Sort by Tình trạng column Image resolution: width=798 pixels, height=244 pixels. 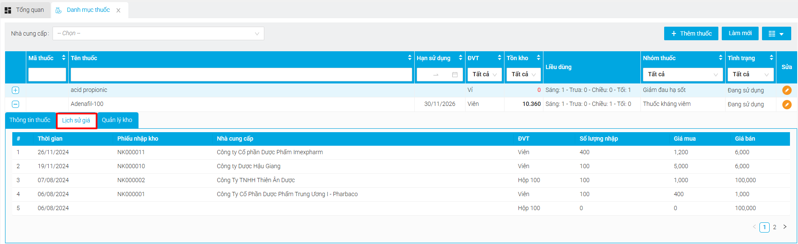click(771, 58)
